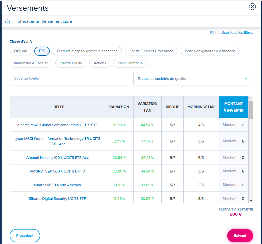Click the table scrollbar up arrow
This screenshot has height=244, width=262.
point(251,99)
